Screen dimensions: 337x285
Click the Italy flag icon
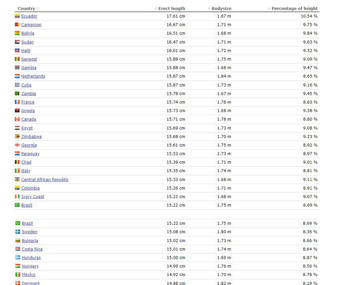coord(17,171)
